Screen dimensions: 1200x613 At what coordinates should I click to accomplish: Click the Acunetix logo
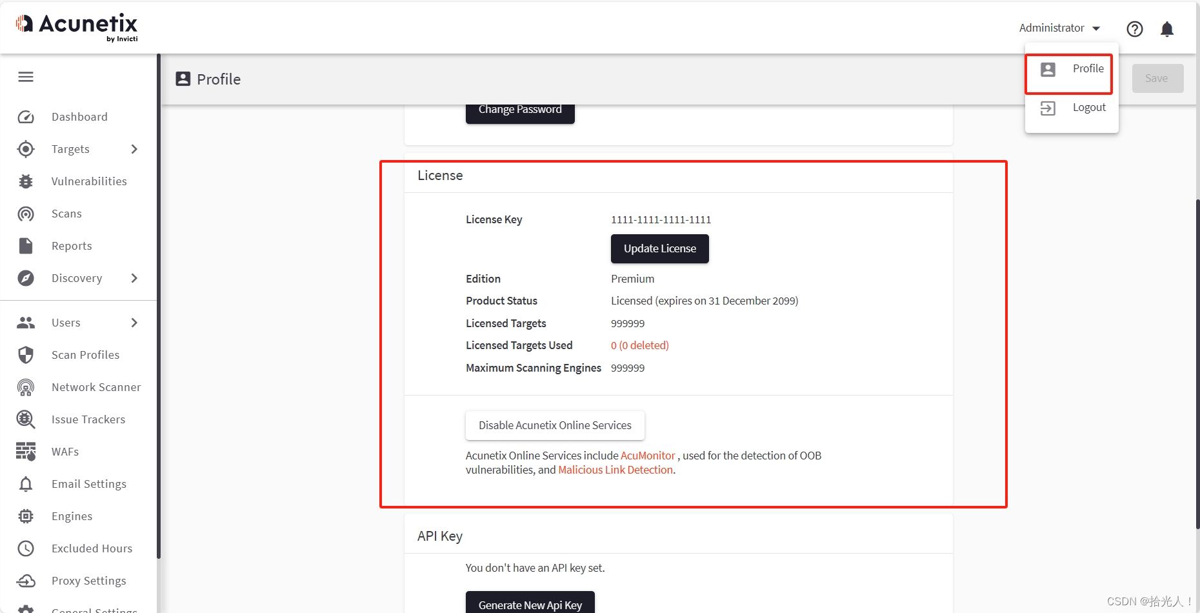click(x=77, y=28)
